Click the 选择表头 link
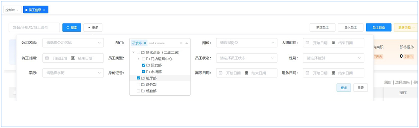 coord(402,82)
